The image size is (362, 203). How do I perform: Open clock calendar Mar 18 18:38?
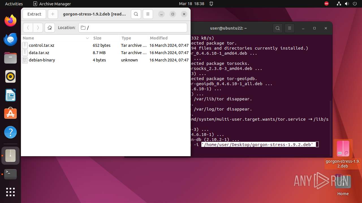[x=191, y=4]
